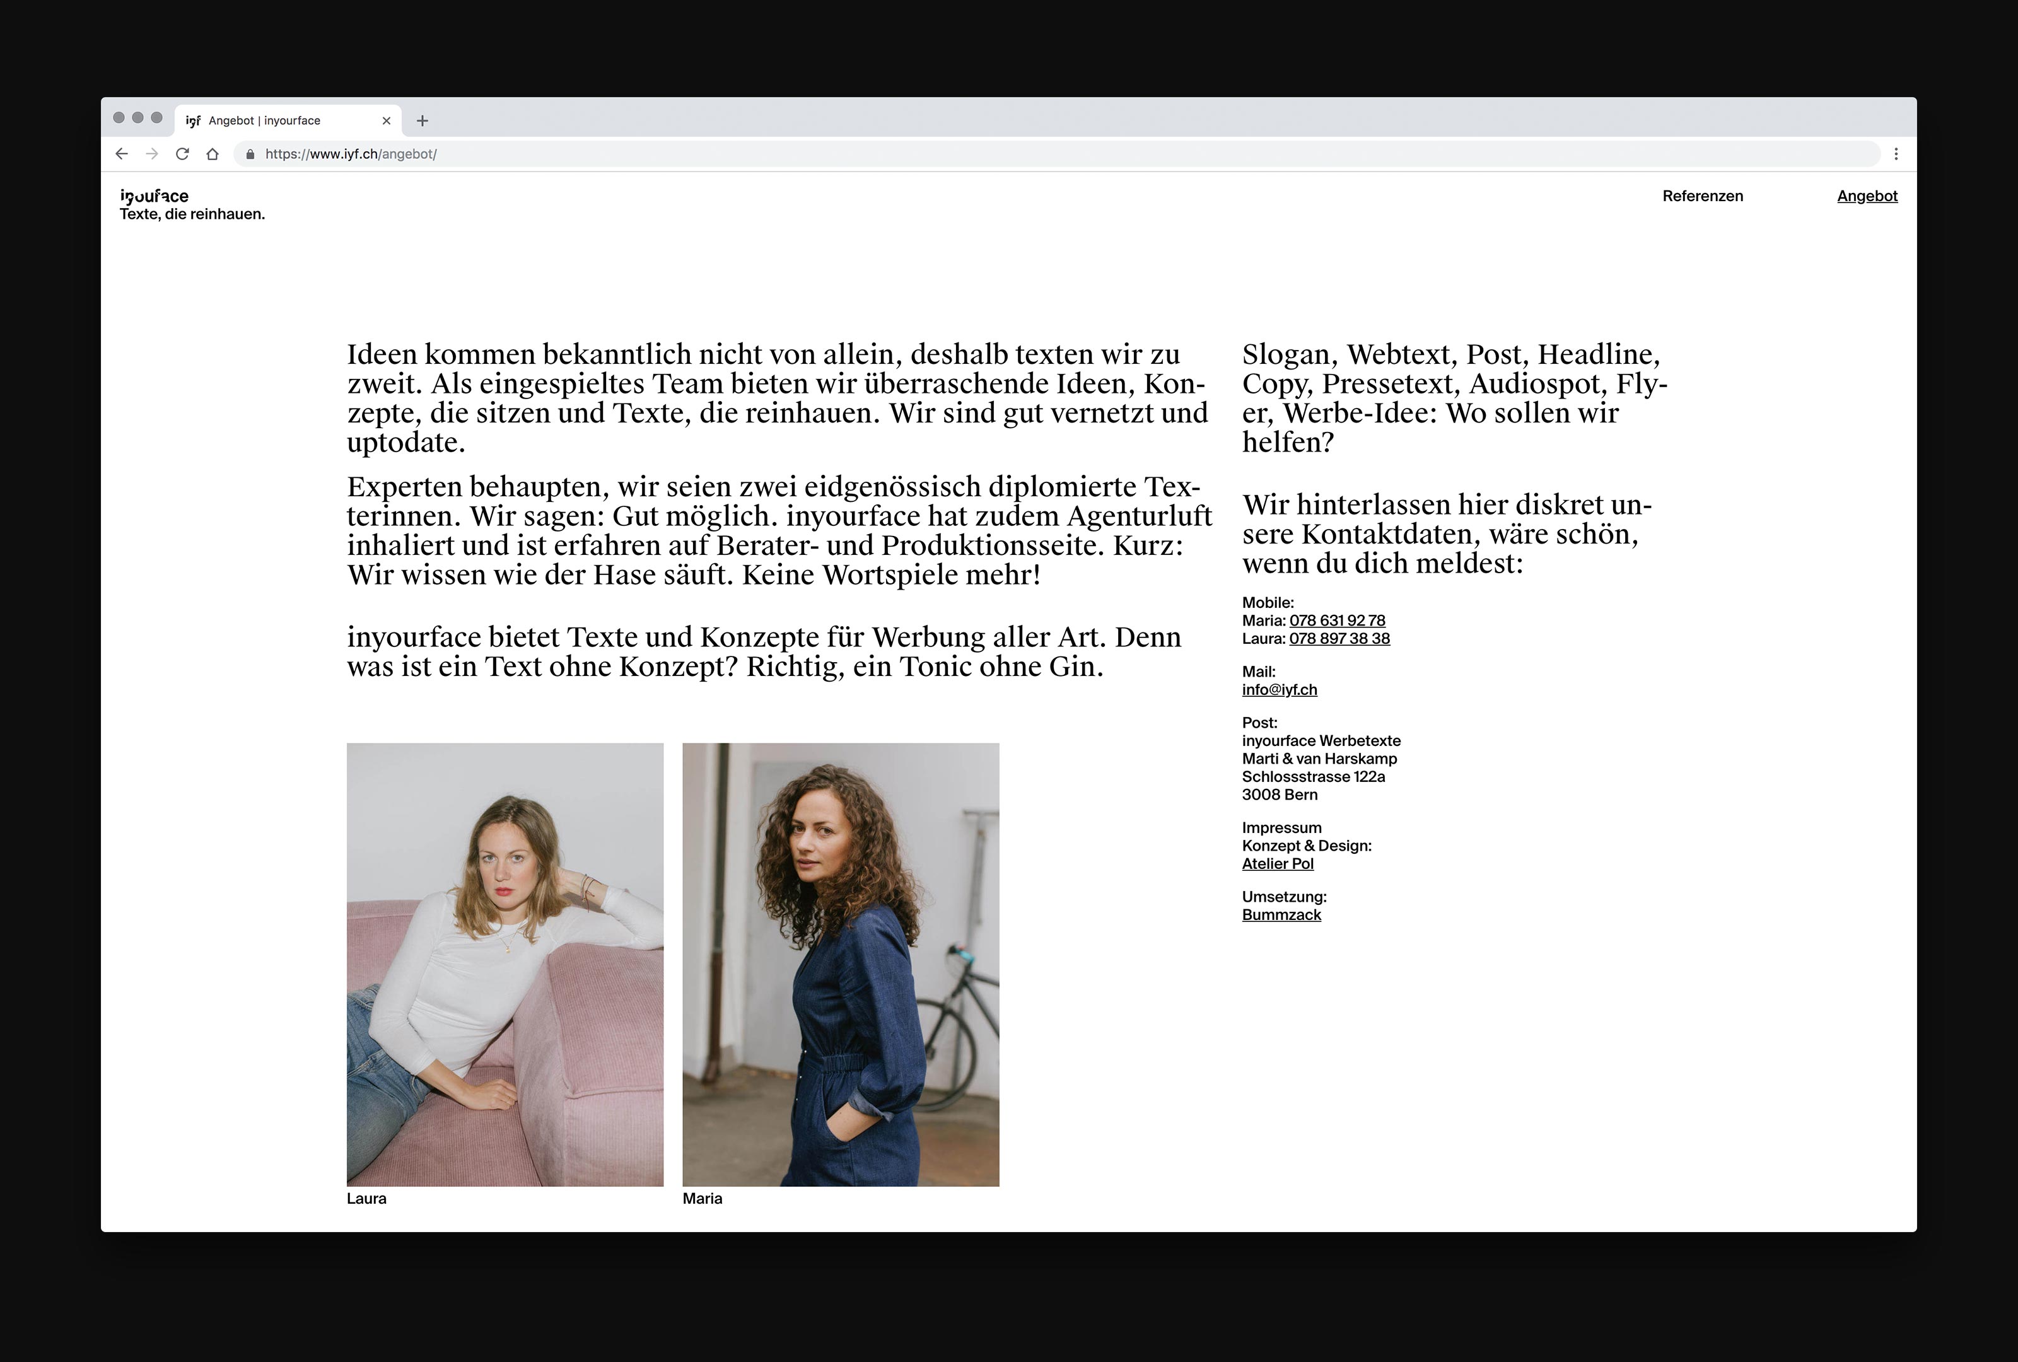
Task: Open Referenzen navigation item
Action: tap(1702, 196)
